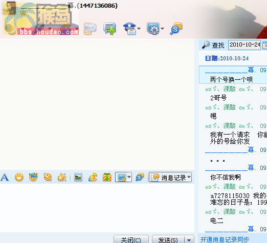Image resolution: width=267 pixels, height=243 pixels.
Task: Click the contact number (1447136086) in title
Action: [97, 6]
